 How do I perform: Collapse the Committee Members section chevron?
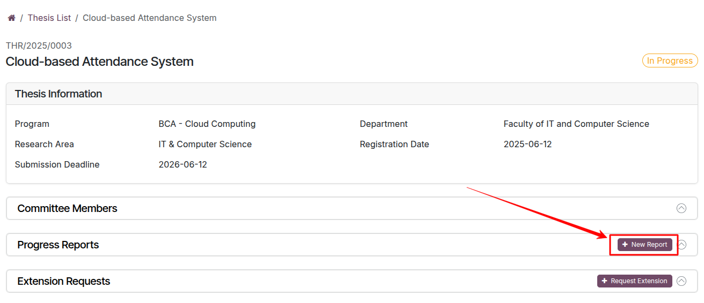[681, 208]
